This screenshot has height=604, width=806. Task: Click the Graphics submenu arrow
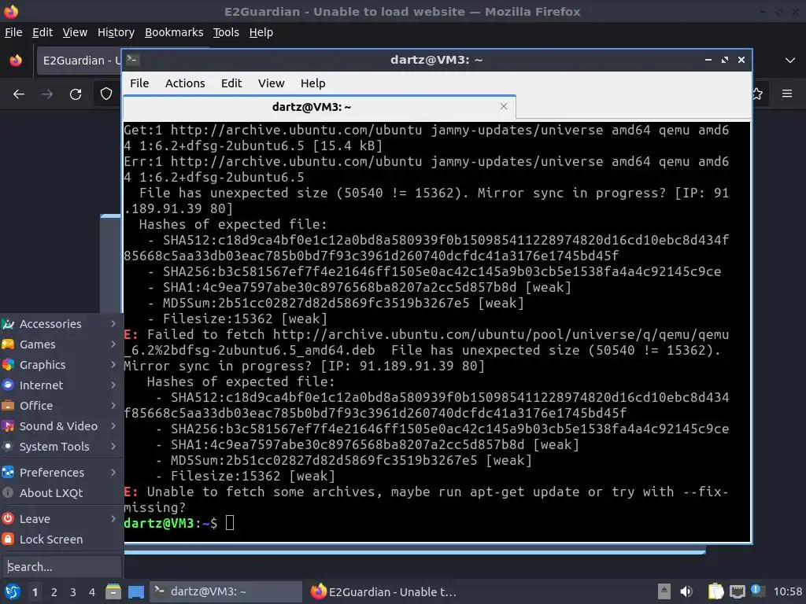(113, 365)
